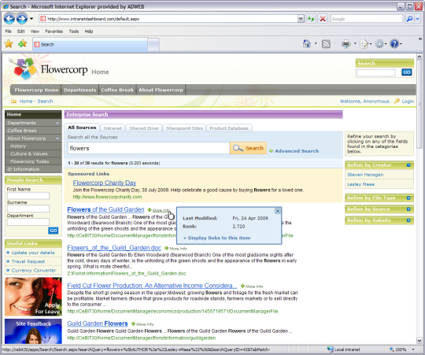
Task: Click the header GO search button
Action: (x=407, y=72)
